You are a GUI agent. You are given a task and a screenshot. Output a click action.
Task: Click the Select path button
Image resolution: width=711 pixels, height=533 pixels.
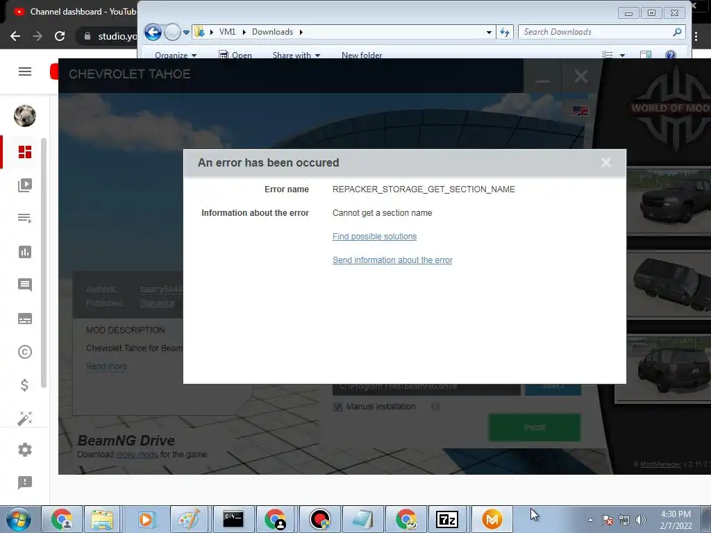point(553,387)
